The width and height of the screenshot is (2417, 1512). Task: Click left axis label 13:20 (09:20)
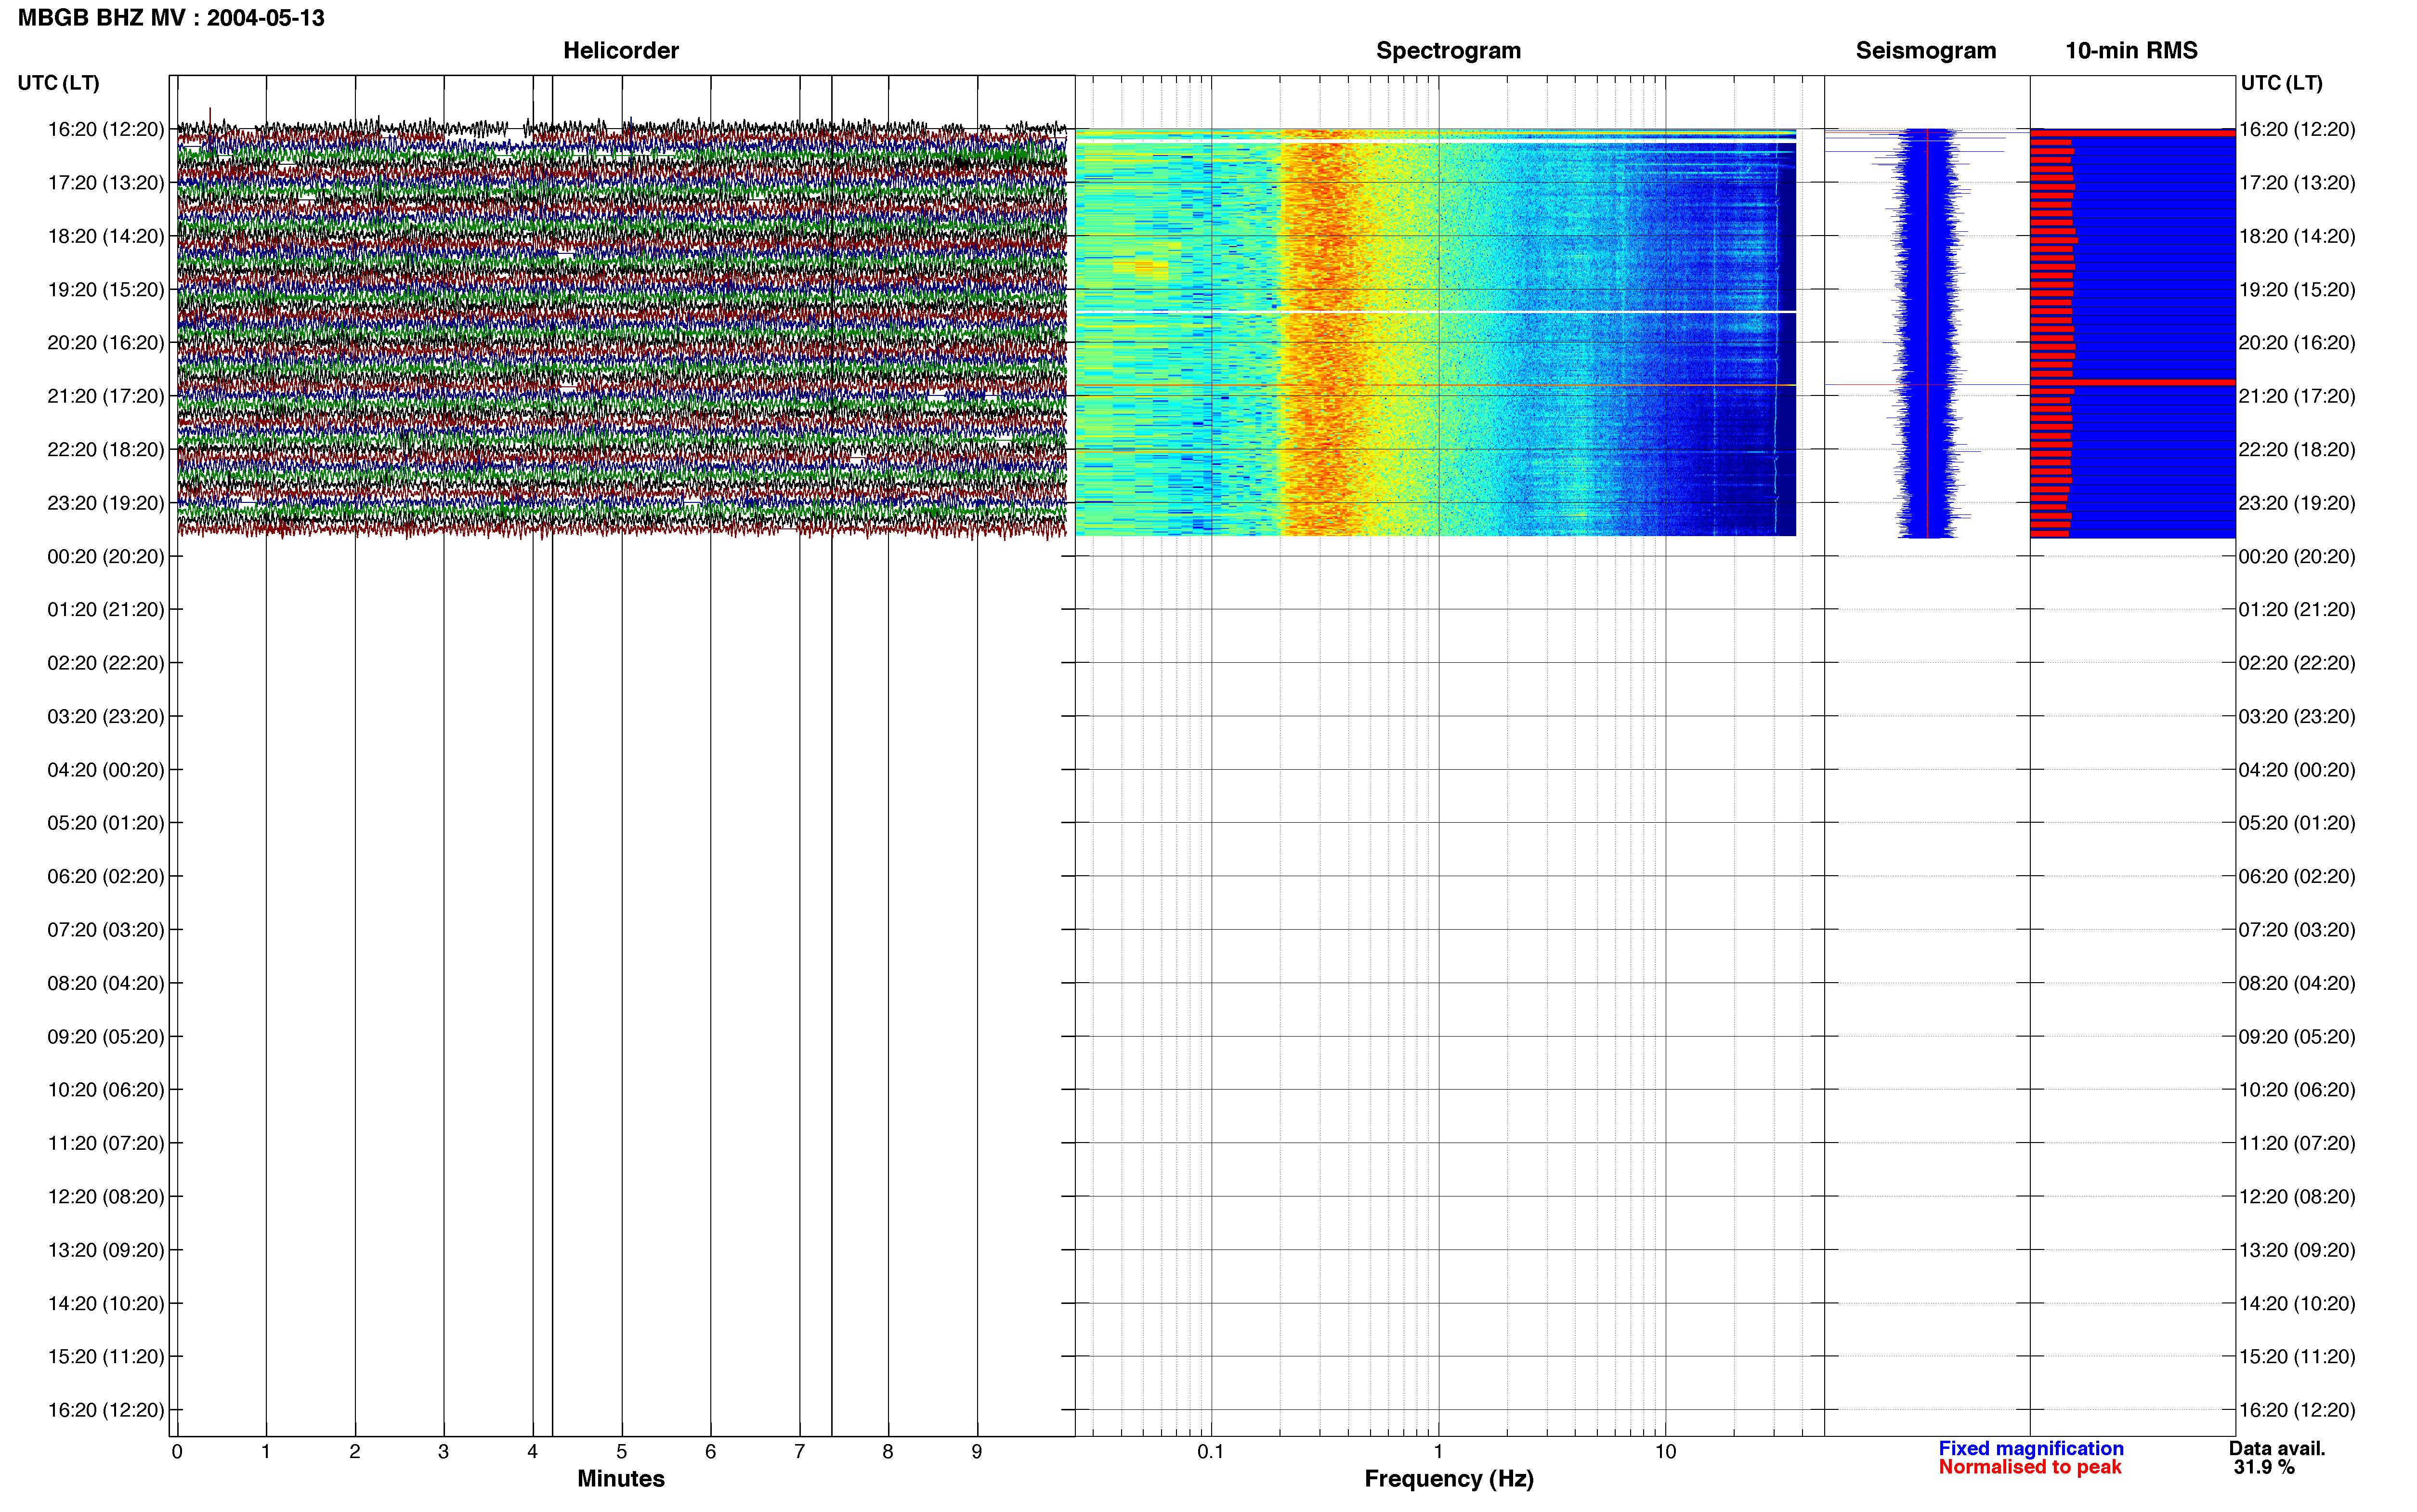pos(106,1249)
